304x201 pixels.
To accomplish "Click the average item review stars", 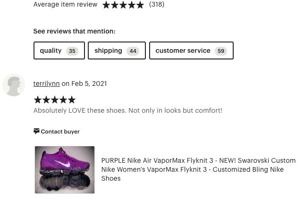I will coord(123,5).
